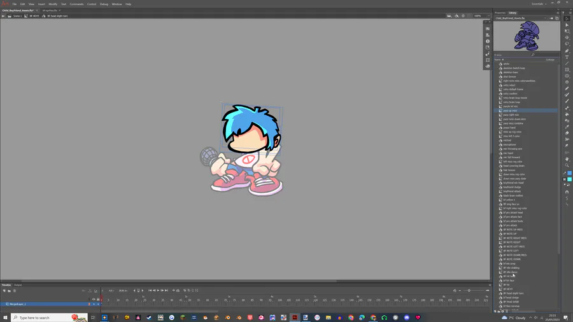
Task: Toggle Snap to Objects magnet icon
Action: point(567,192)
